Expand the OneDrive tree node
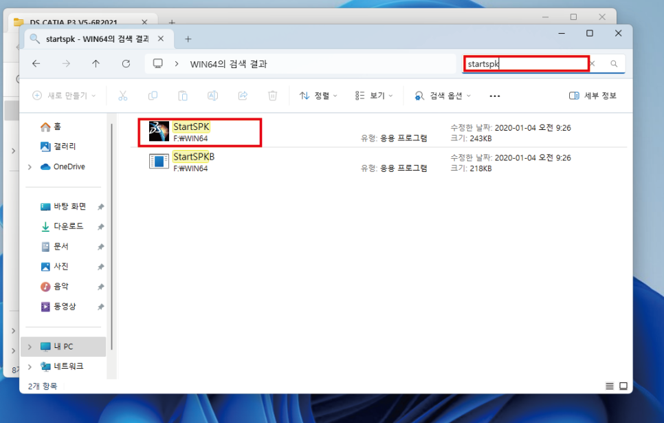This screenshot has height=423, width=664. click(30, 167)
